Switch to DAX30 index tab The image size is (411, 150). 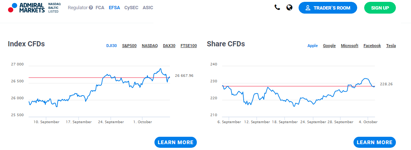169,46
